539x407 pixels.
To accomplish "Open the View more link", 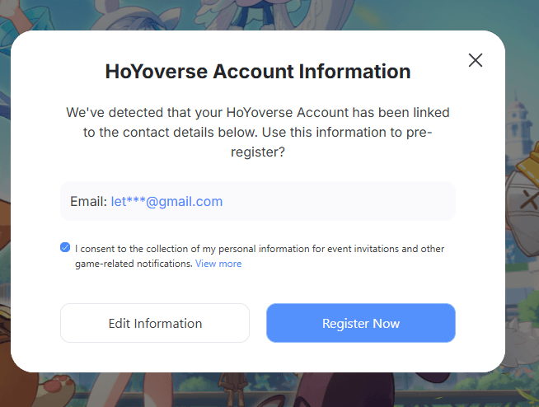I will 218,264.
